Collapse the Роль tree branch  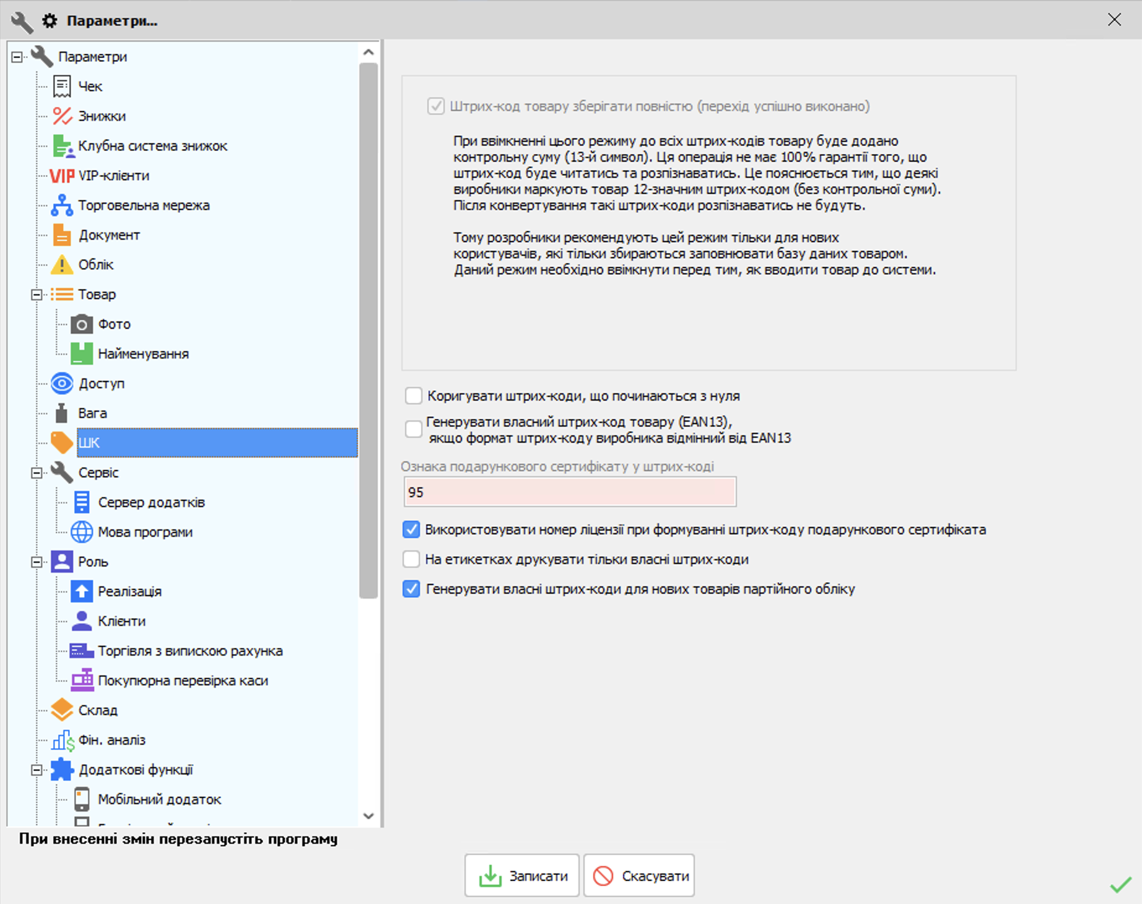[37, 562]
